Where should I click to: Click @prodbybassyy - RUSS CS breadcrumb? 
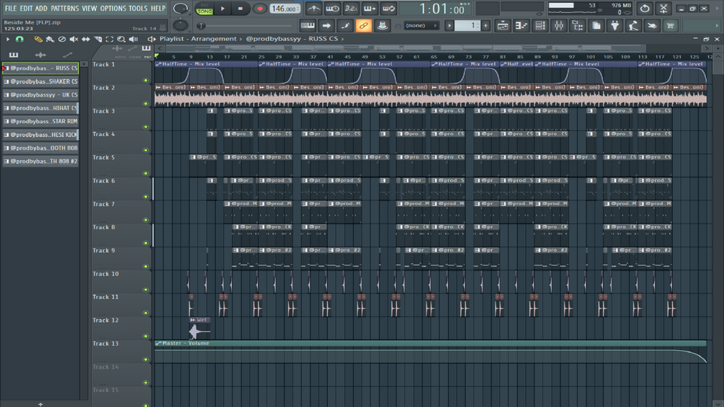(x=292, y=39)
